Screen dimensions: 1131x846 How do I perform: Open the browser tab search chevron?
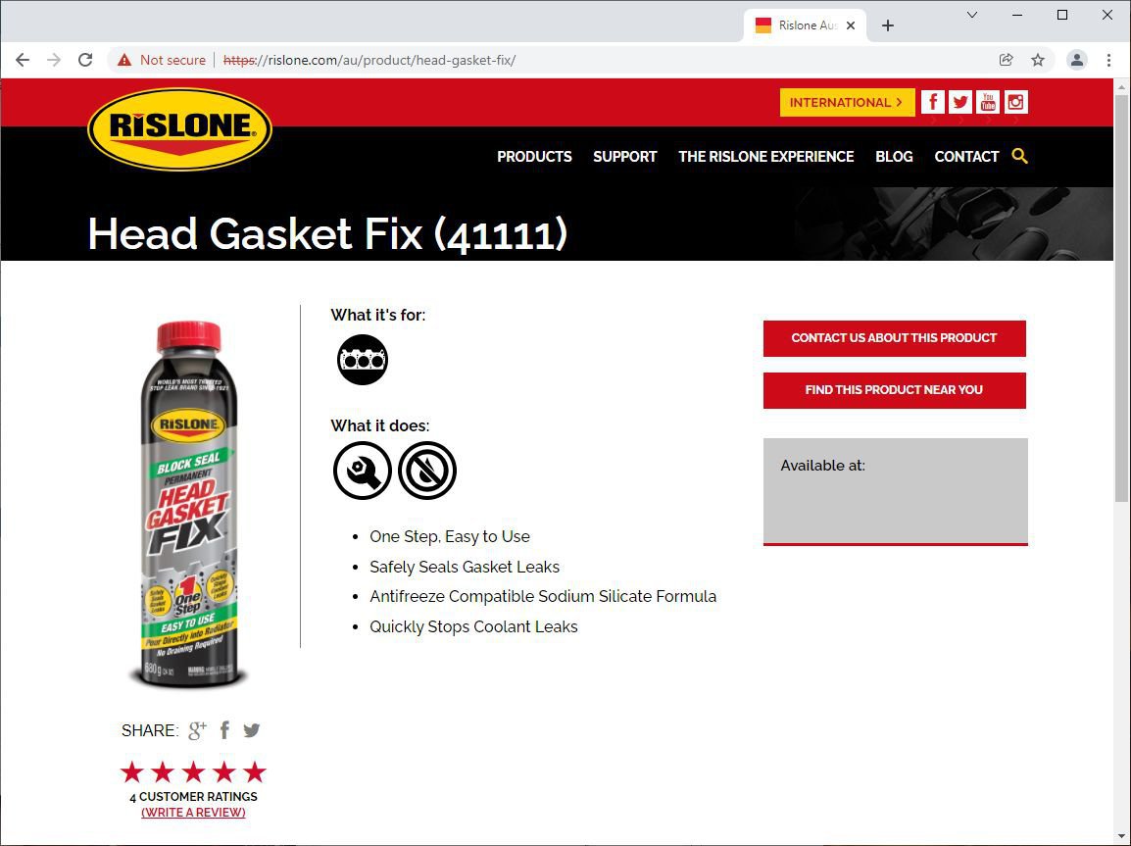click(x=971, y=15)
